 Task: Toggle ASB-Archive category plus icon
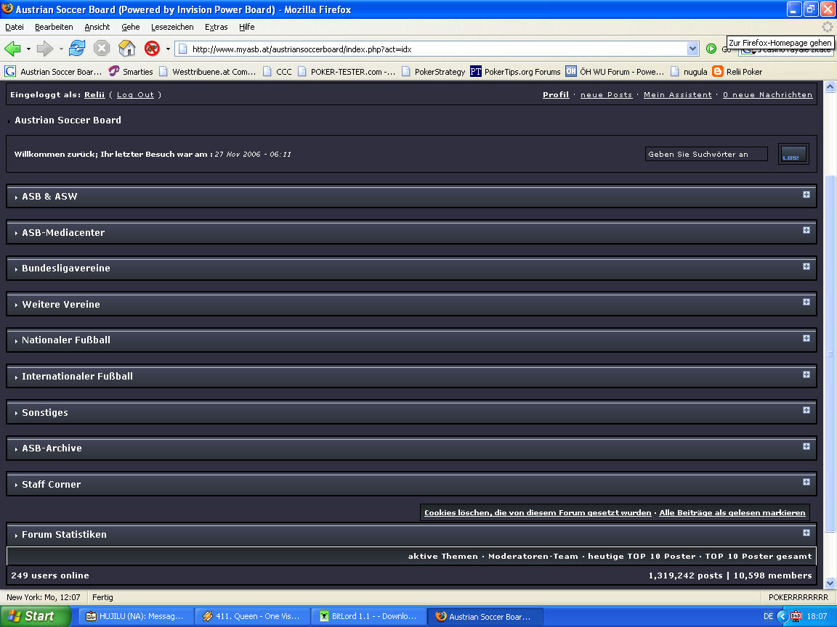[x=806, y=447]
